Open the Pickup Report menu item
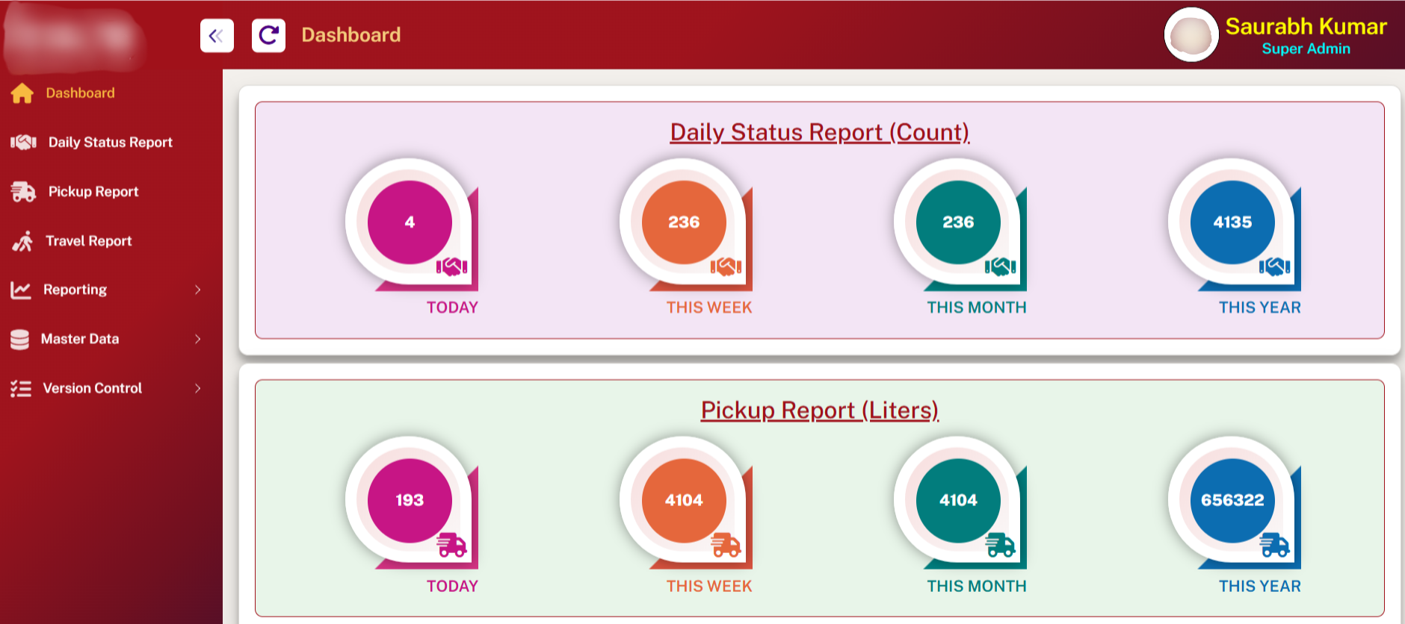This screenshot has width=1405, height=624. pos(93,191)
